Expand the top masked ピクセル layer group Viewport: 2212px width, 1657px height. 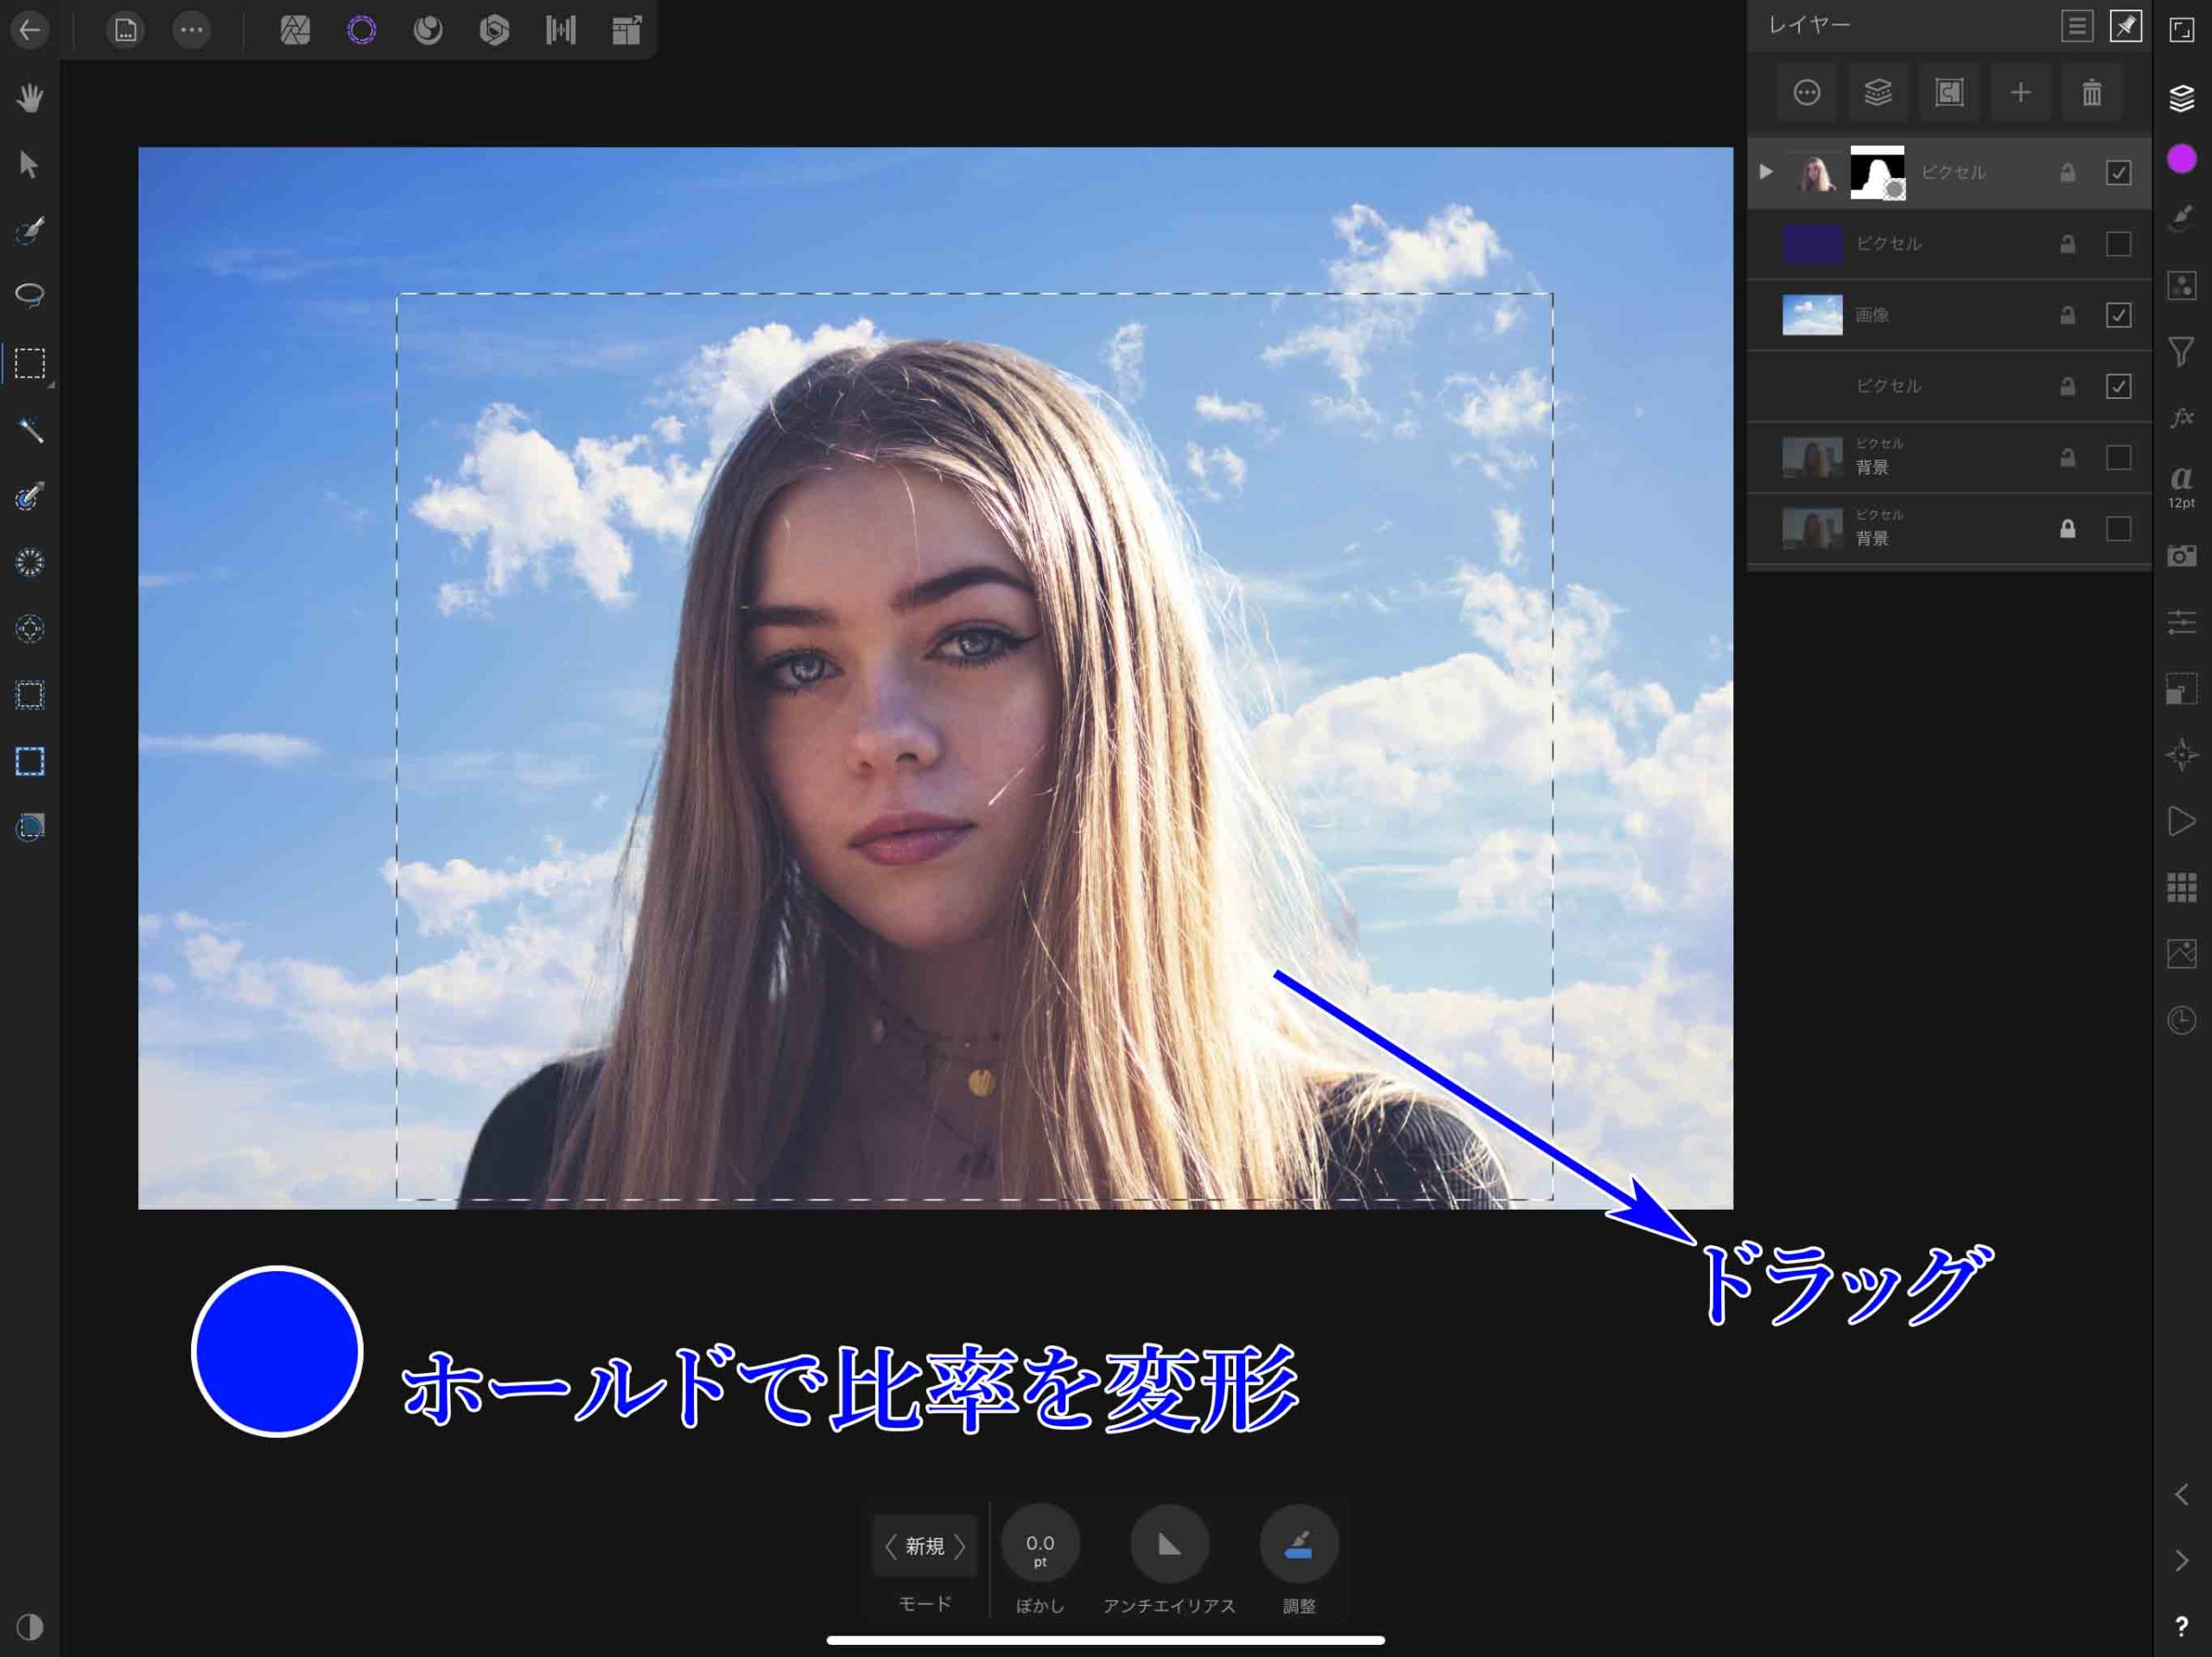(x=1766, y=172)
